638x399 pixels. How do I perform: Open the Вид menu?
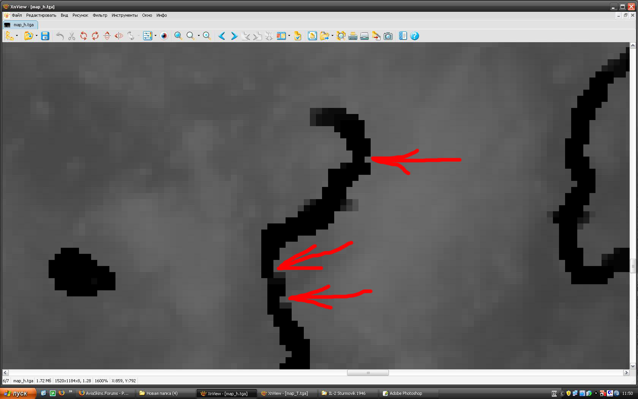[64, 15]
